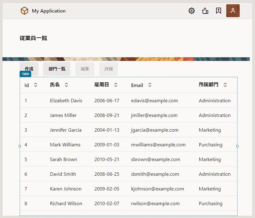Sort by Email column sort icon
Viewport: 255px width, 218px height.
pos(150,85)
